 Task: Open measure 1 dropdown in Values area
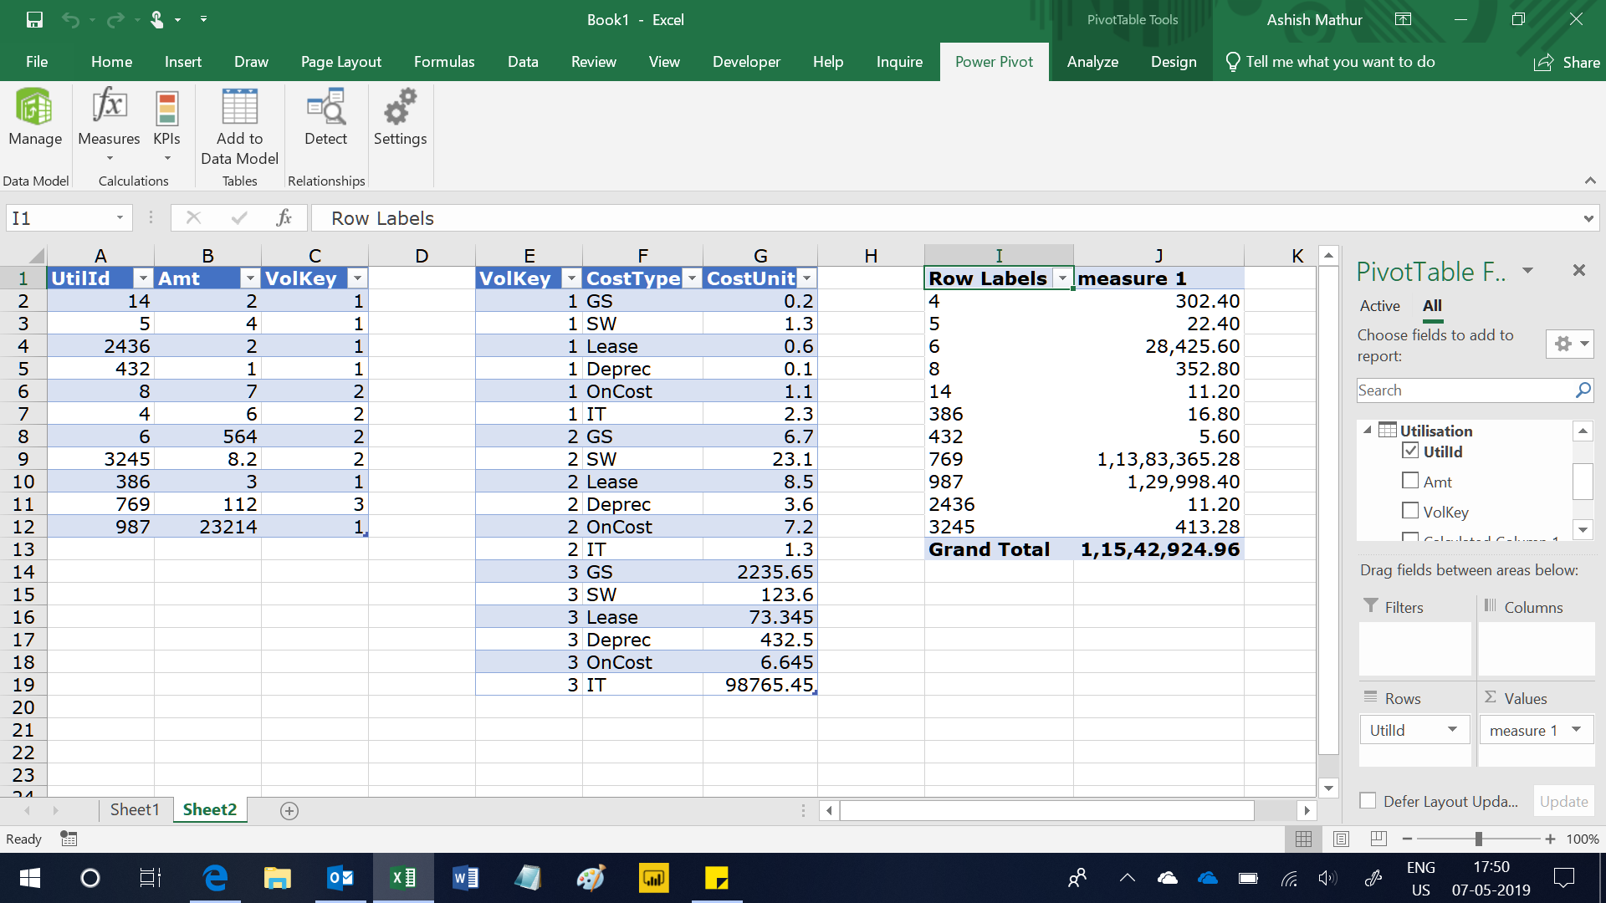coord(1576,730)
